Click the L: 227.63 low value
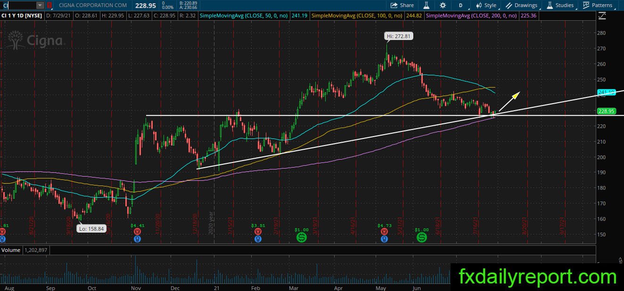 139,16
